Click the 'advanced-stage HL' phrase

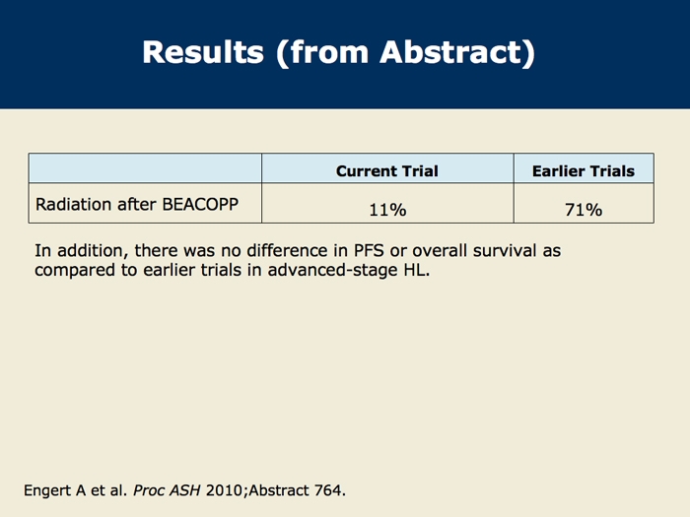point(349,270)
